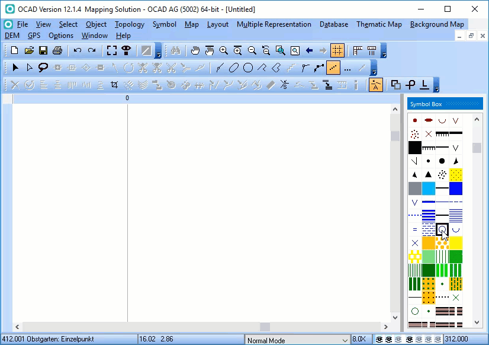Open the Multiple Representation menu
This screenshot has width=489, height=345.
pyautogui.click(x=274, y=24)
